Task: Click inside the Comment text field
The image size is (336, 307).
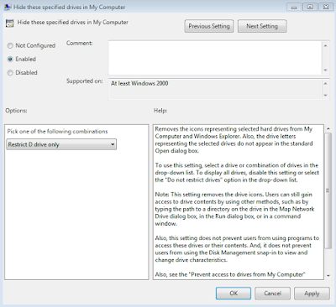Action: 215,58
